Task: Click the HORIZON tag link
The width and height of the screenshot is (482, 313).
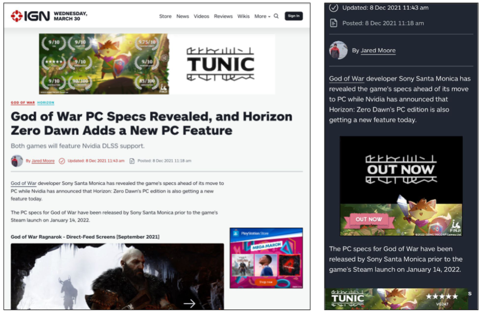Action: 46,103
